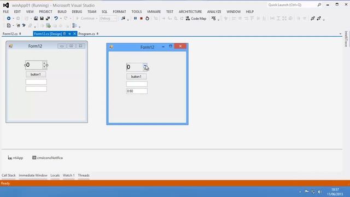Click the empty textbox under button1 in running Form12

(137, 84)
